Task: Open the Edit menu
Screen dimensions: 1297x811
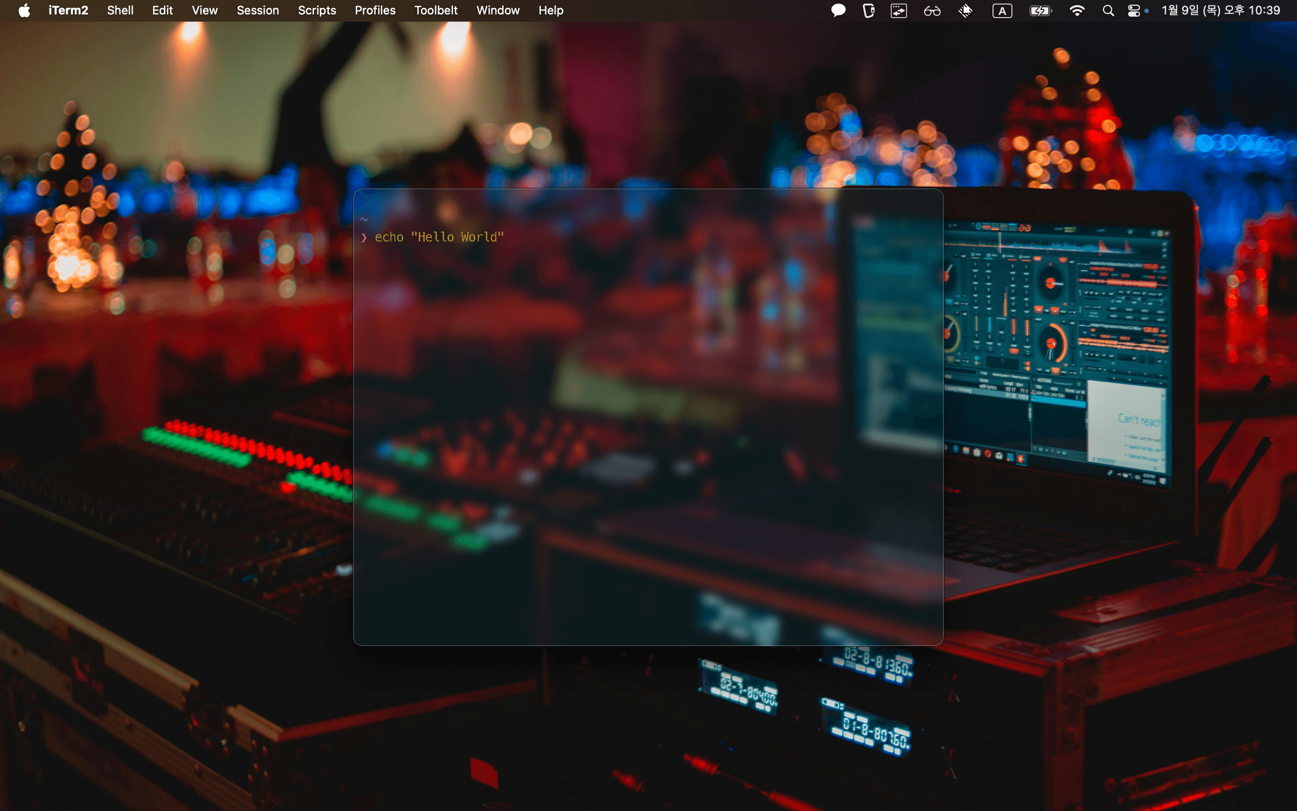Action: [x=162, y=11]
